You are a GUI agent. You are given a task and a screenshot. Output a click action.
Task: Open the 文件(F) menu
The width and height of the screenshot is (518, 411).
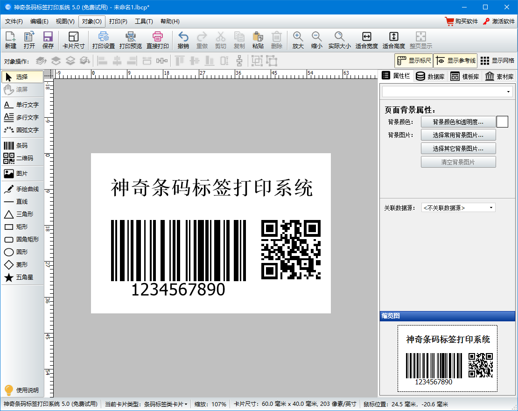pyautogui.click(x=14, y=21)
